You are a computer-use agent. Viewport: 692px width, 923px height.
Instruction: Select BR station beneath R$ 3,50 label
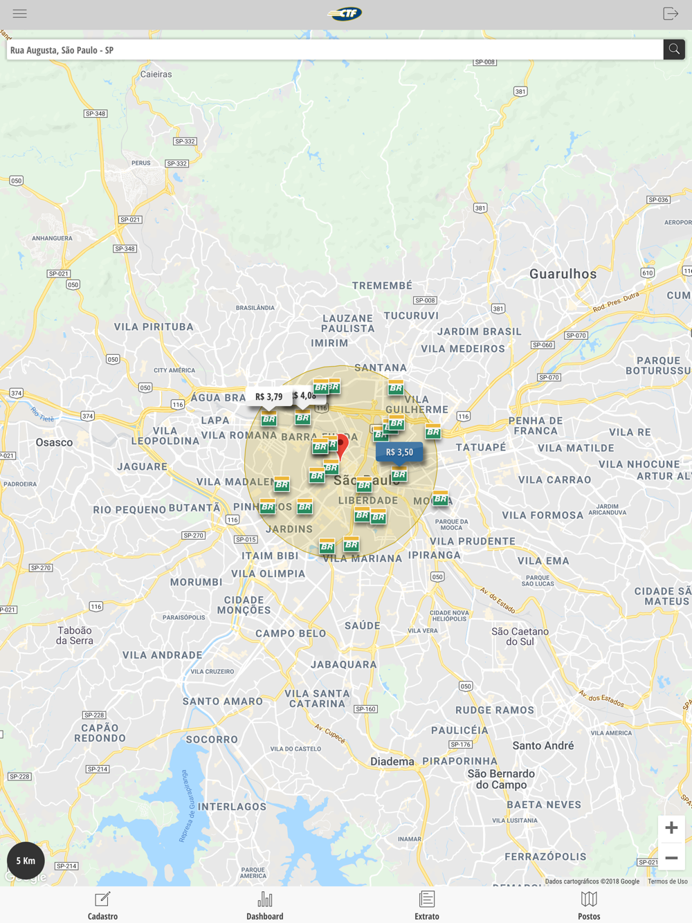pos(399,474)
